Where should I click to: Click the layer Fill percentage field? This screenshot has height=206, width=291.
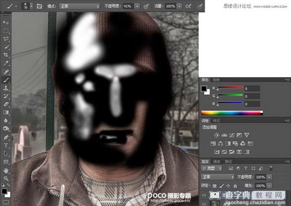point(260,185)
